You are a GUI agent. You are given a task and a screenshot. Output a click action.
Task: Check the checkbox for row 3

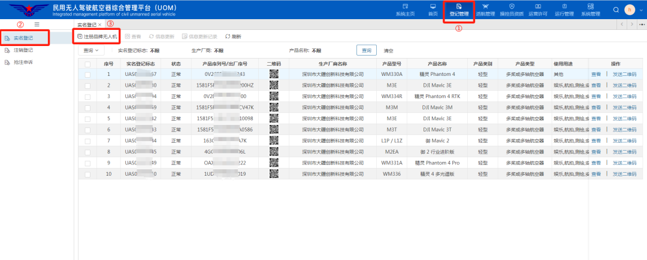click(87, 97)
